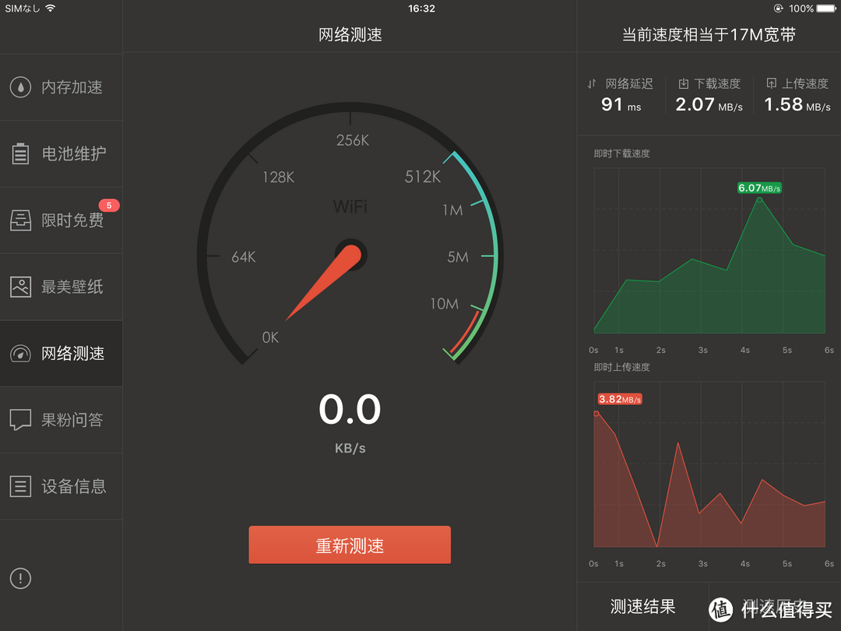Image resolution: width=841 pixels, height=631 pixels.
Task: Tap the 5M gauge mark
Action: 458,257
